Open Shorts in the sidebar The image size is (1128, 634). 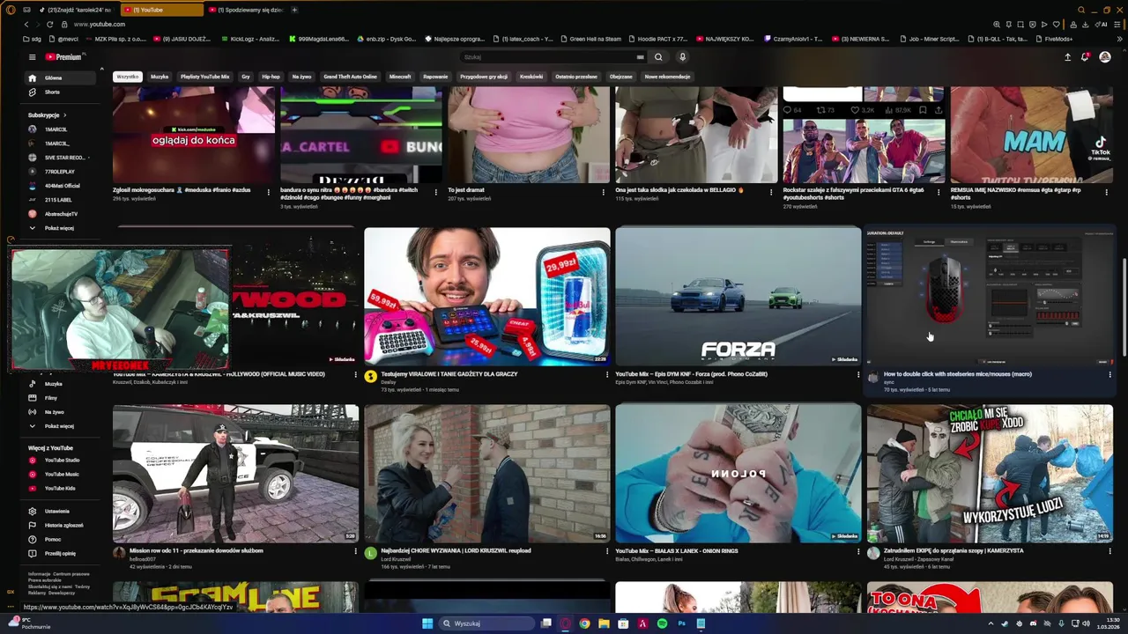click(60, 92)
